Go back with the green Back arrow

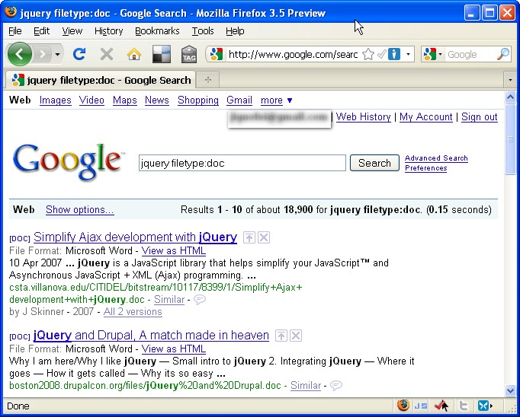20,54
